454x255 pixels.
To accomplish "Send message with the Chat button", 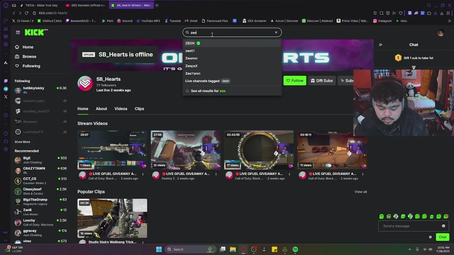I will click(x=442, y=237).
